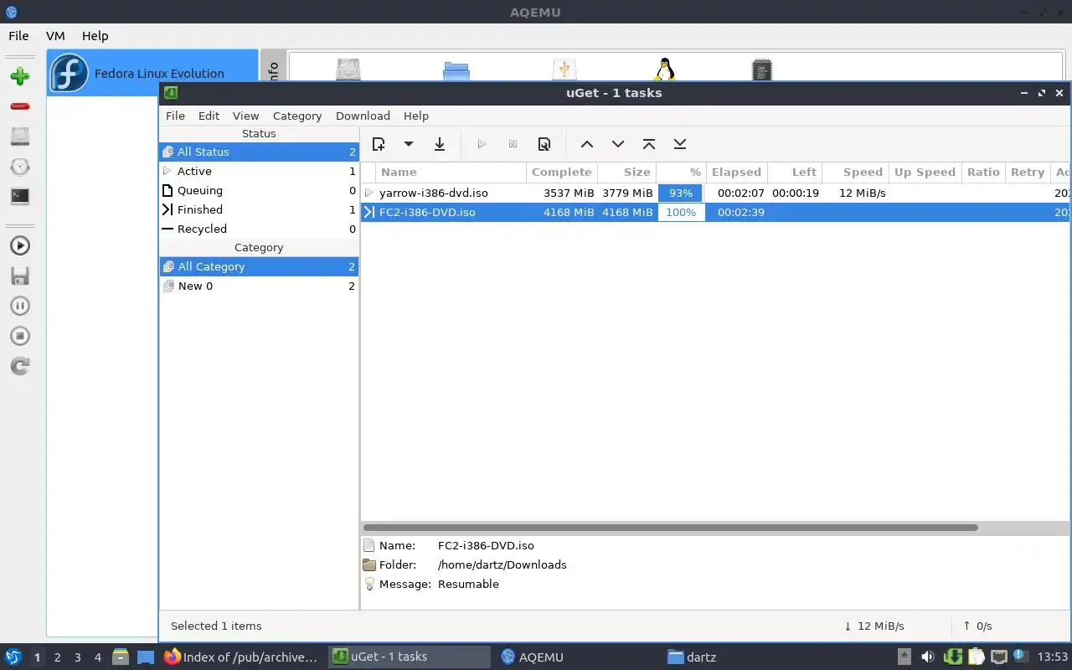Click the 100% progress bar of FC2 download

[681, 212]
